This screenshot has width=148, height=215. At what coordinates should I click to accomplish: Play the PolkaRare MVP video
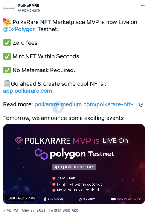[74, 164]
